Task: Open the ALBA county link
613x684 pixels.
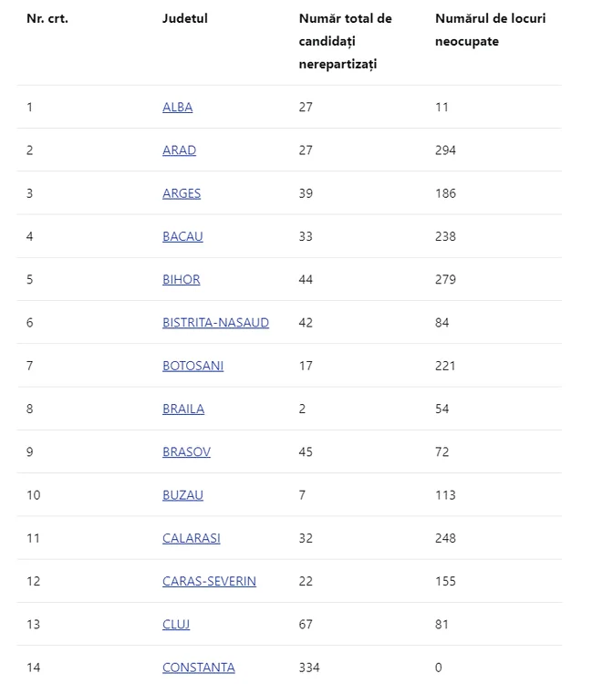Action: click(177, 107)
